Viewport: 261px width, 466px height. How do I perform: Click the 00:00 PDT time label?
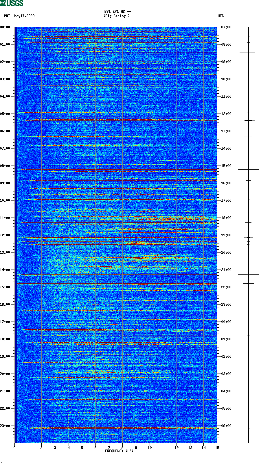[x=5, y=27]
